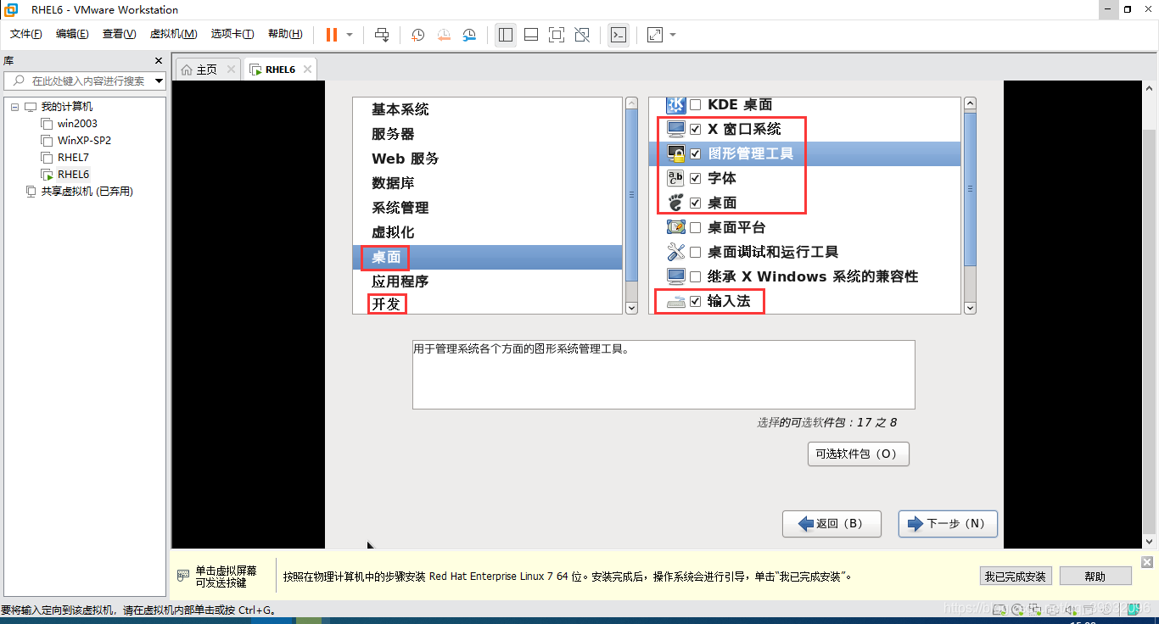This screenshot has height=624, width=1159.
Task: Click the GNOME foot icon beside 桌面
Action: coord(676,203)
